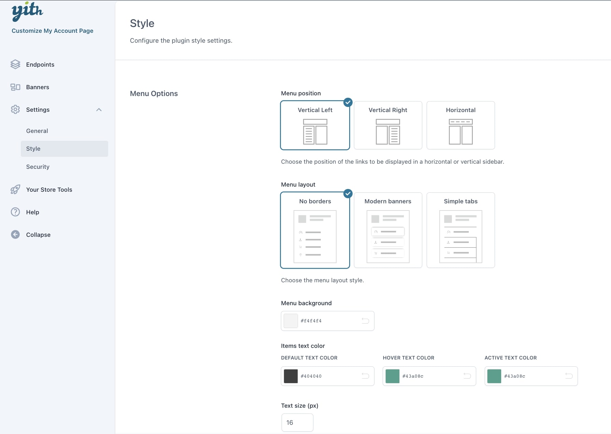Click the rocket icon for Your Store Tools
611x434 pixels.
[15, 190]
